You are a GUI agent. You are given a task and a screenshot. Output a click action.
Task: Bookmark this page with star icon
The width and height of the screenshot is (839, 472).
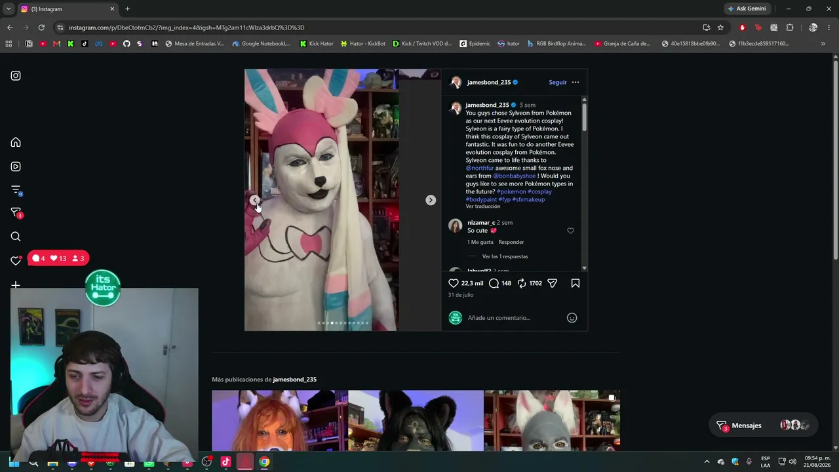click(720, 28)
